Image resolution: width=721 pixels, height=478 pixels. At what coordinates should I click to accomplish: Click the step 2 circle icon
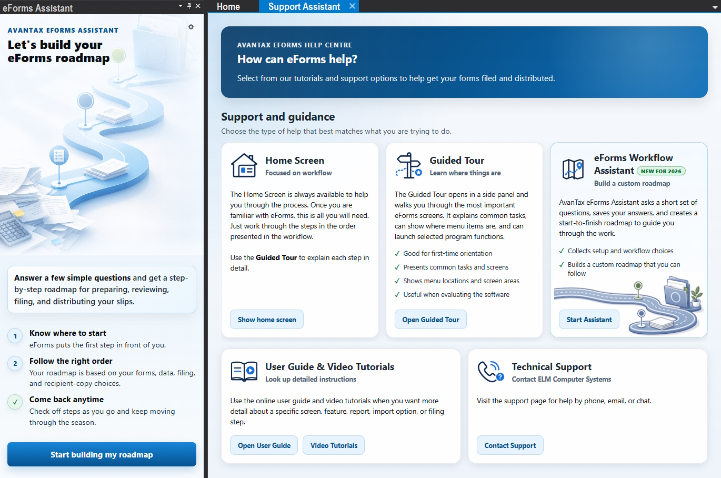pos(15,363)
